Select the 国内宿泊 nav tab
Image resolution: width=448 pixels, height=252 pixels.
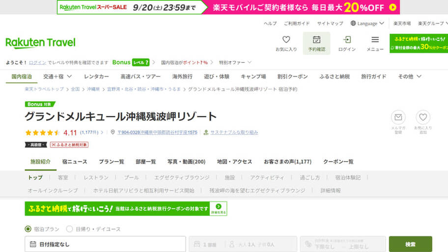point(22,76)
